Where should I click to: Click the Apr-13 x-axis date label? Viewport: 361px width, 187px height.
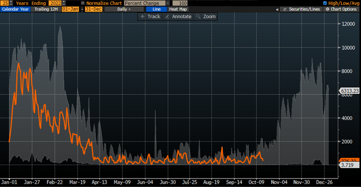coord(99,182)
